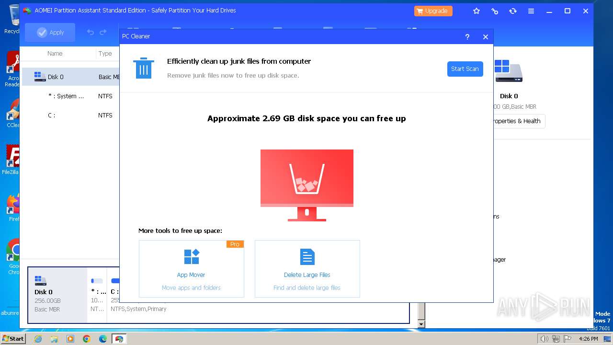This screenshot has width=613, height=345.
Task: Click the Pro badge on App Mover
Action: (235, 244)
